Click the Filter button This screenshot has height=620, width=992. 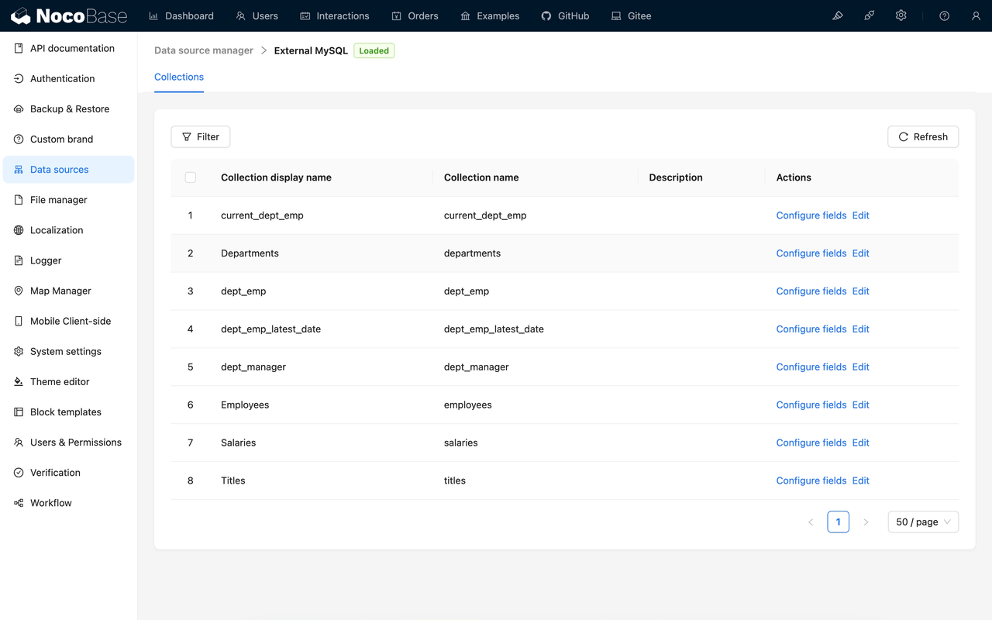pyautogui.click(x=201, y=136)
